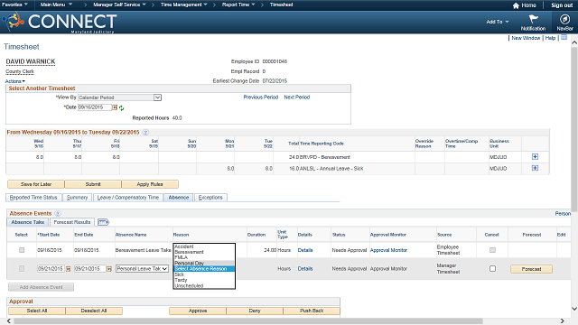Choose FMLA in the Reason list
This screenshot has height=325, width=578.
pos(204,257)
